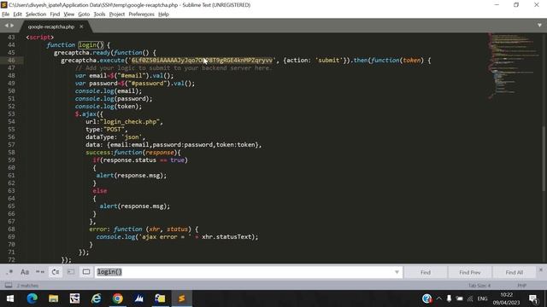The width and height of the screenshot is (547, 307).
Task: Click the vertical editor scrollbar
Action: [544, 159]
